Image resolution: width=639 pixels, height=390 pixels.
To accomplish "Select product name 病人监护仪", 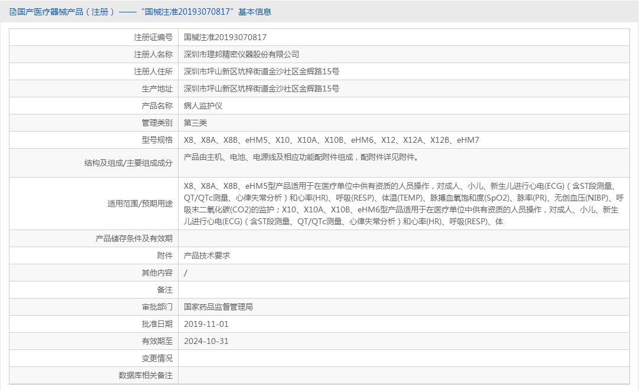I will coord(203,106).
